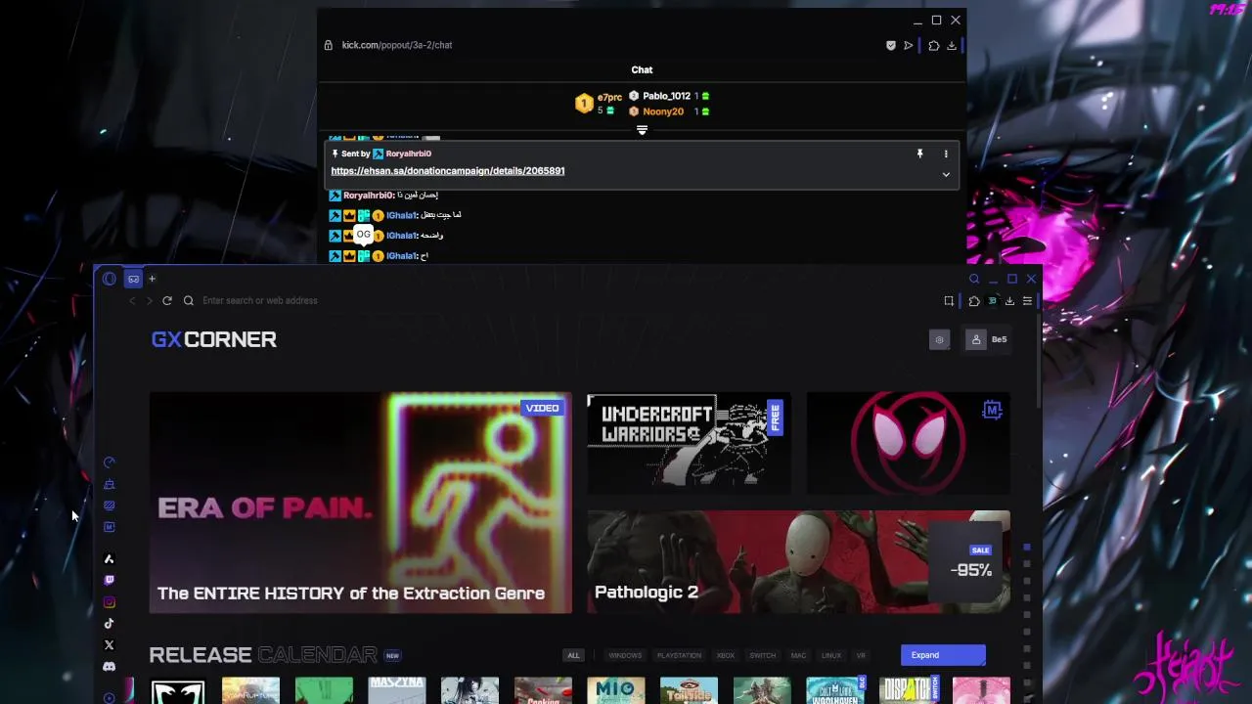
Task: Open the Undercroft Warriors free game card
Action: click(x=689, y=444)
